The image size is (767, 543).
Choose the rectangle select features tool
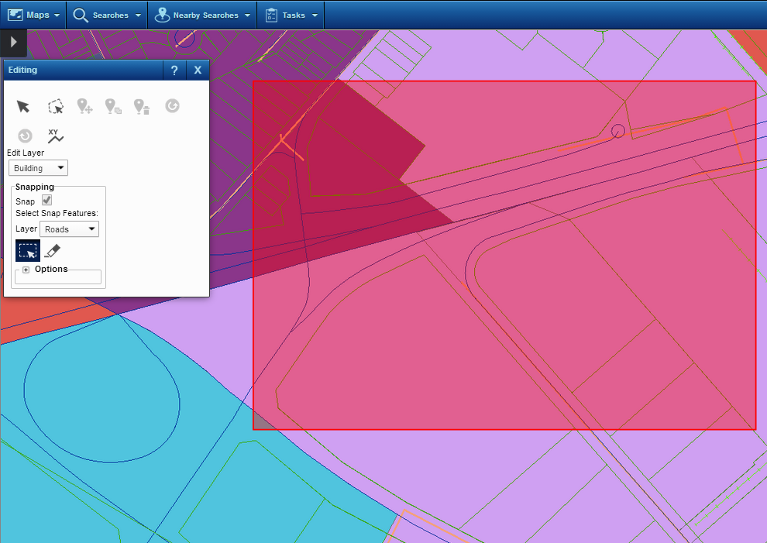[55, 106]
